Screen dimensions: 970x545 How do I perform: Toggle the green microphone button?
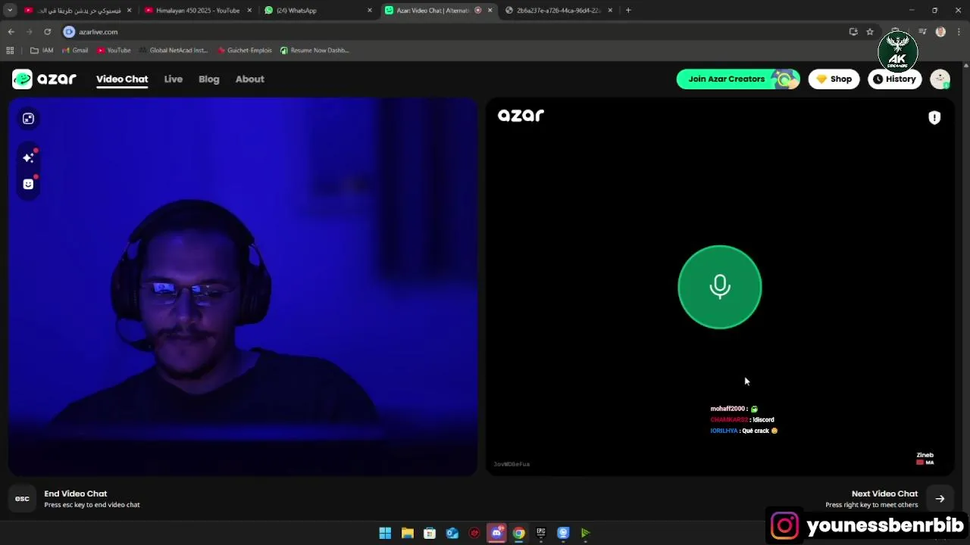click(x=719, y=287)
